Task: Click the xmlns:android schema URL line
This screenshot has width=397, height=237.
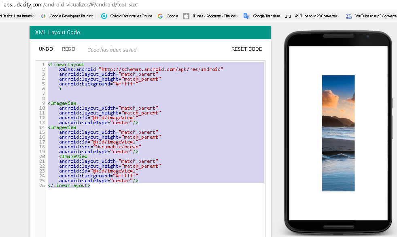Action: (141, 69)
